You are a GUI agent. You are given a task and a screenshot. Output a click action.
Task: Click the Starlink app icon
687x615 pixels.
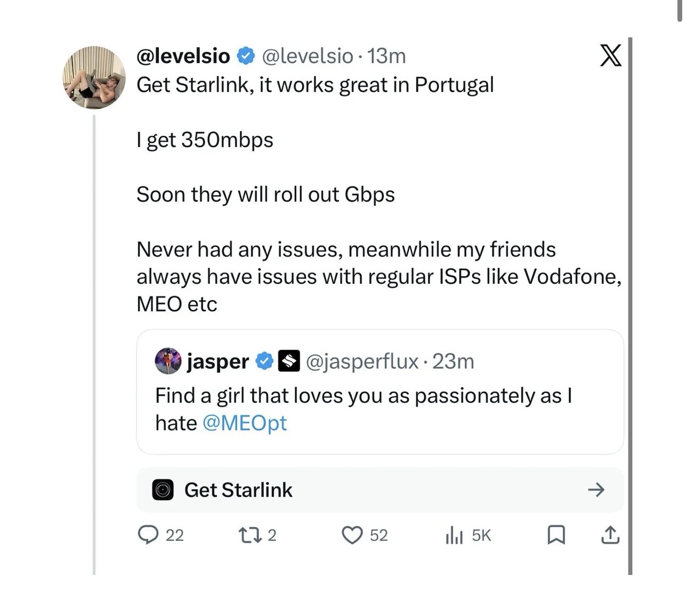pyautogui.click(x=163, y=490)
